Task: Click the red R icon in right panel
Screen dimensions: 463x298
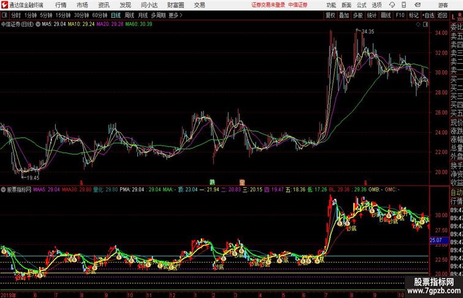Action: click(x=460, y=15)
